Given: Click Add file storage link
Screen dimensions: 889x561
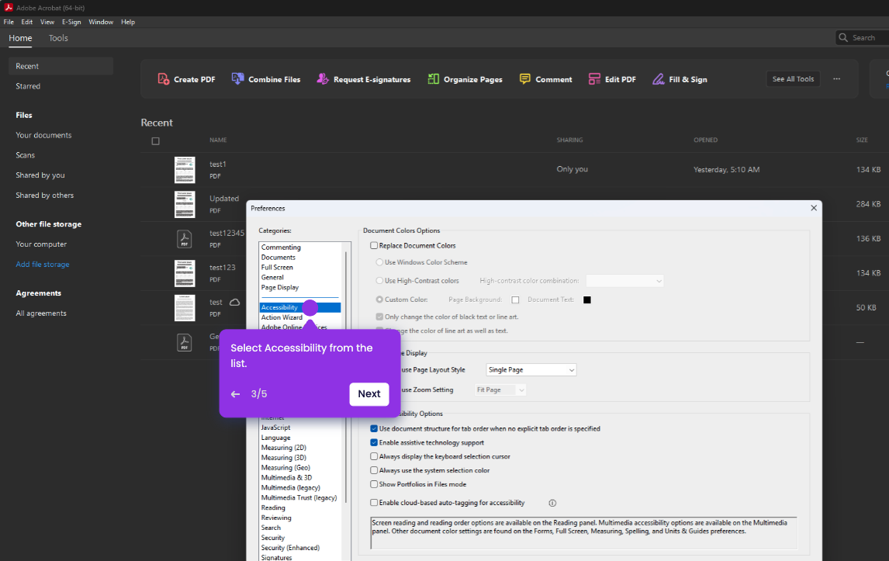Looking at the screenshot, I should point(43,265).
